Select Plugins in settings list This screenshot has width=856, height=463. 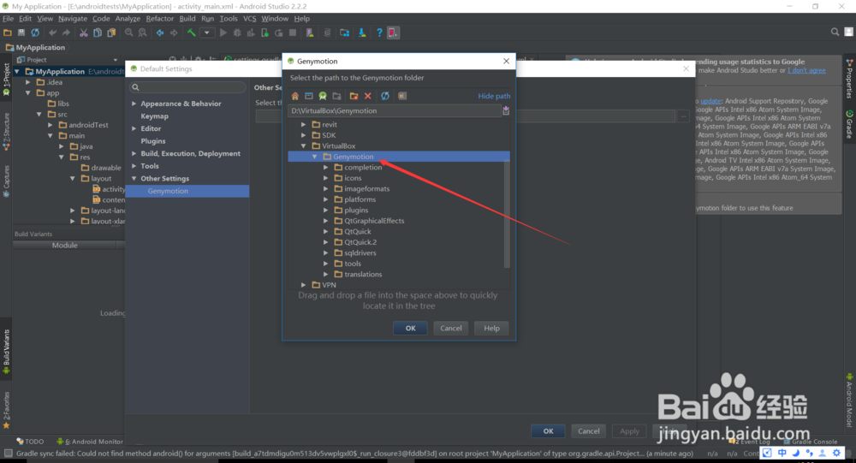[x=153, y=141]
